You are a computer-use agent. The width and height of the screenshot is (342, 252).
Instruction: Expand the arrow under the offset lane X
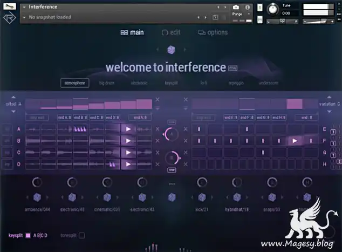click(x=158, y=108)
